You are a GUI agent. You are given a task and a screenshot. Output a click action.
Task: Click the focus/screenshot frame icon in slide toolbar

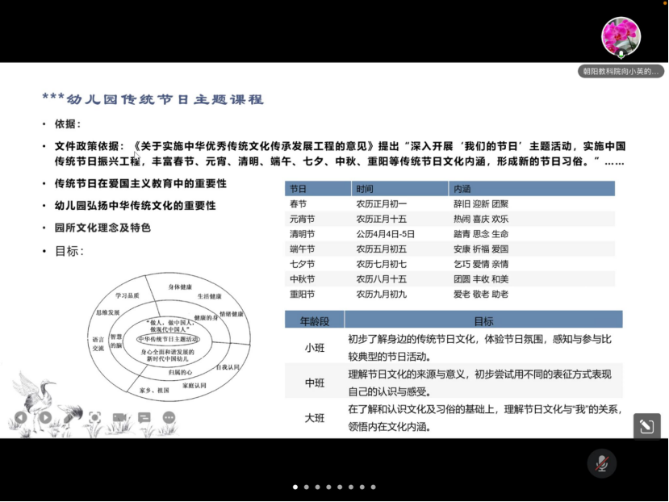pos(94,417)
